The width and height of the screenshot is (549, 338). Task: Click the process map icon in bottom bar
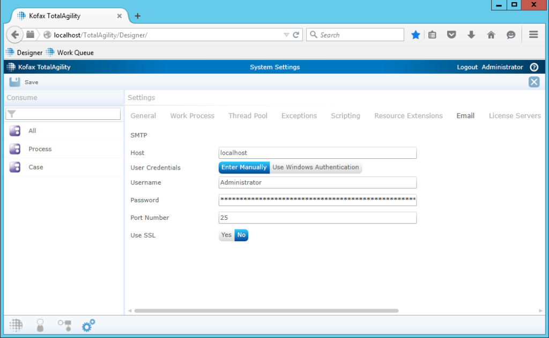coord(64,325)
